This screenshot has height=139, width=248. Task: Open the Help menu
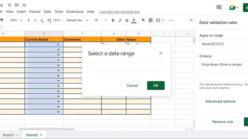(91, 12)
